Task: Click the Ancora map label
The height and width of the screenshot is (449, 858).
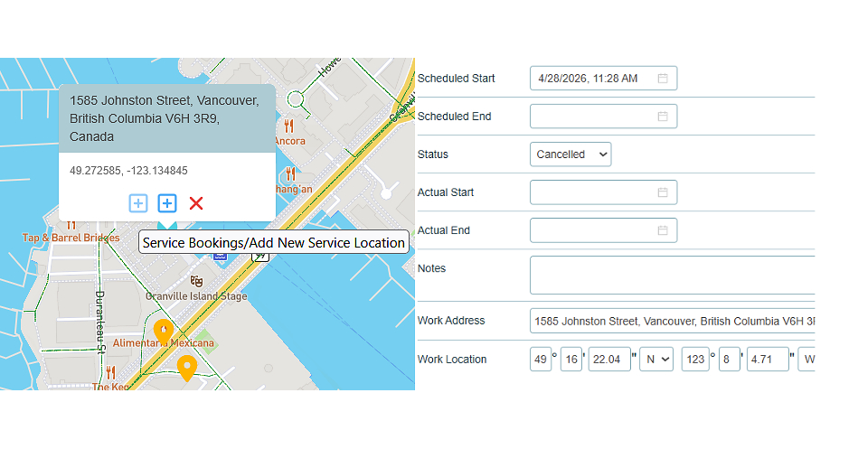Action: point(289,141)
